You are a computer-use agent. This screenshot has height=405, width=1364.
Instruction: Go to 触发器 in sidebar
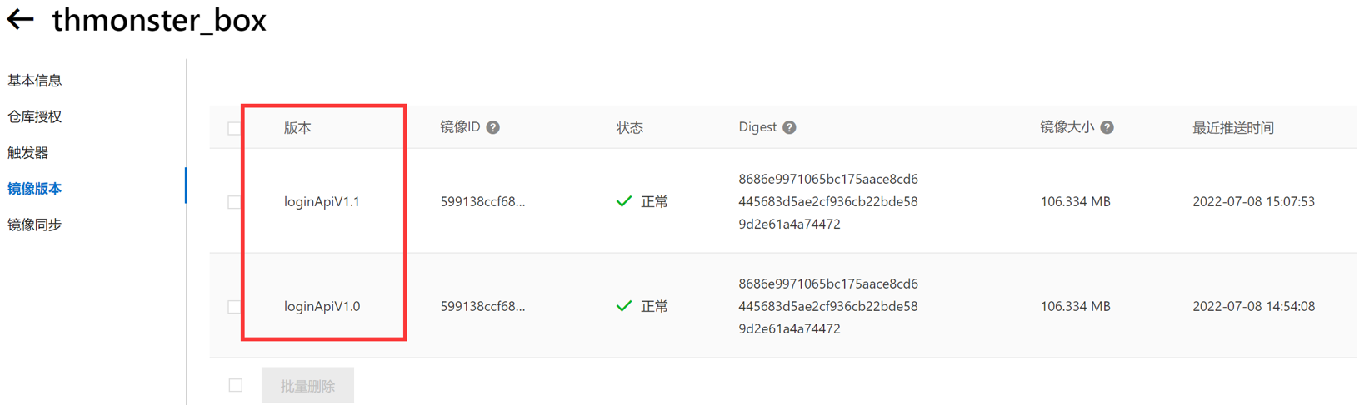tap(28, 152)
